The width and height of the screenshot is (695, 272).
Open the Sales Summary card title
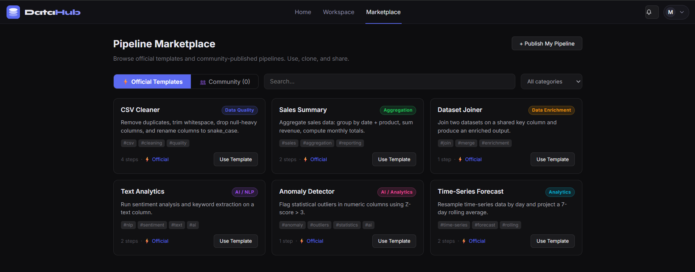click(303, 110)
